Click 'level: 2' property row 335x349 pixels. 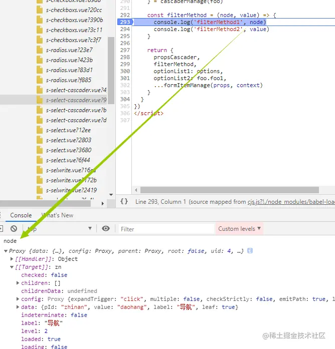(x=34, y=331)
